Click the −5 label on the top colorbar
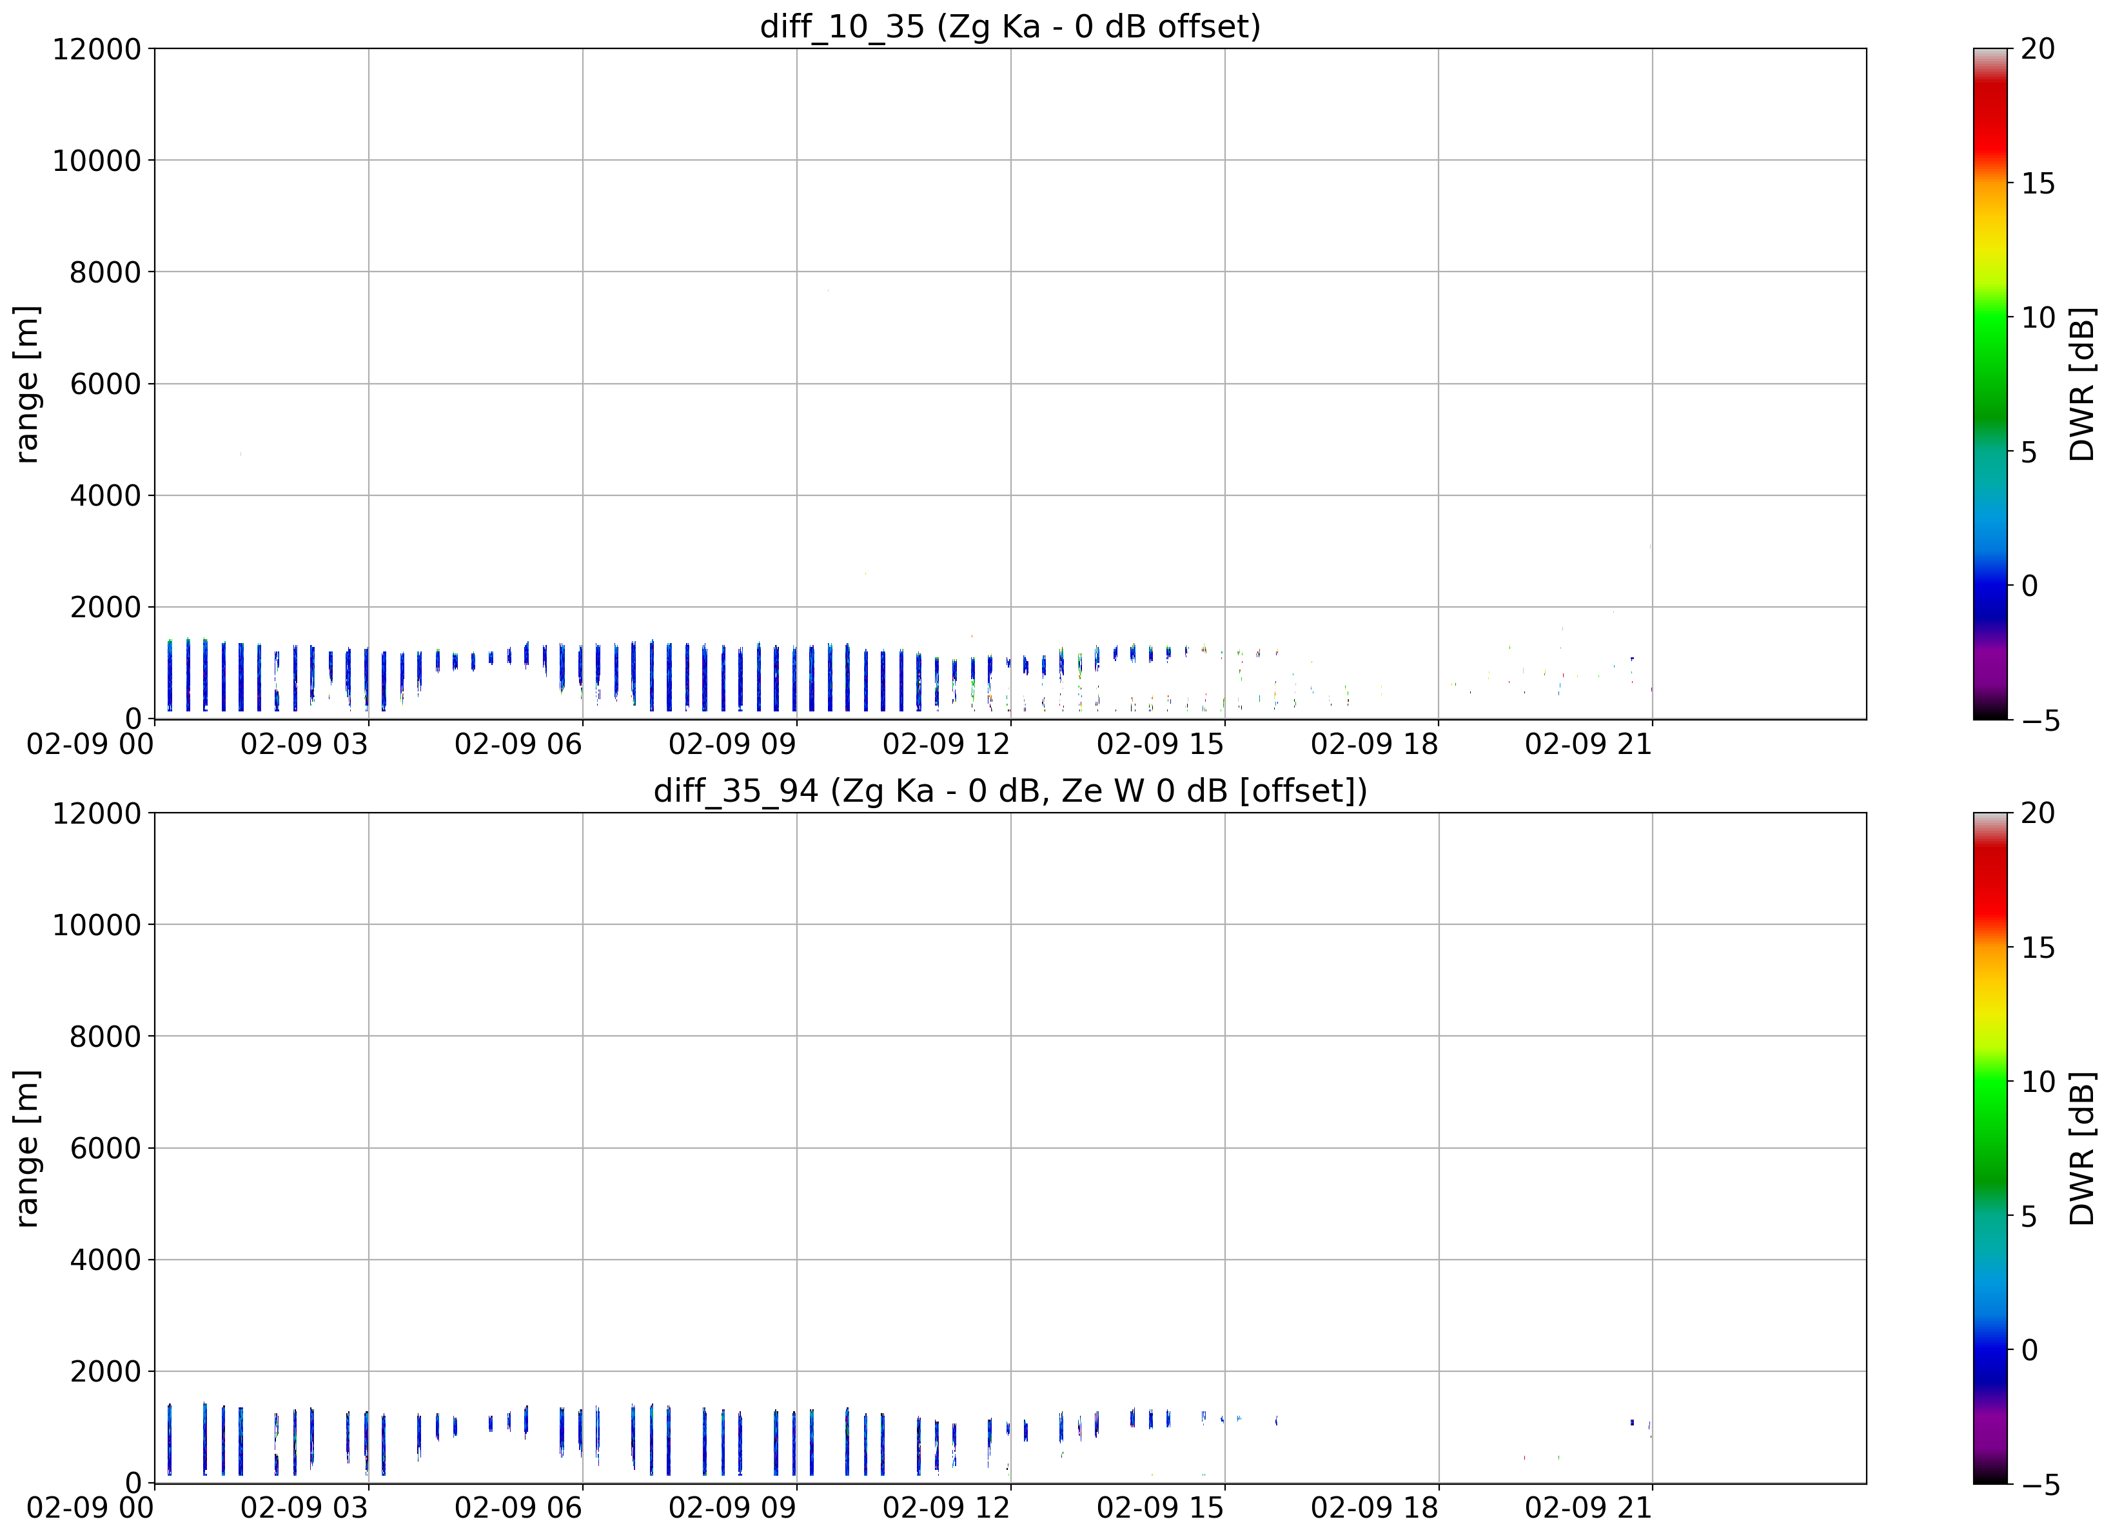The height and width of the screenshot is (1537, 2113). (x=2040, y=720)
